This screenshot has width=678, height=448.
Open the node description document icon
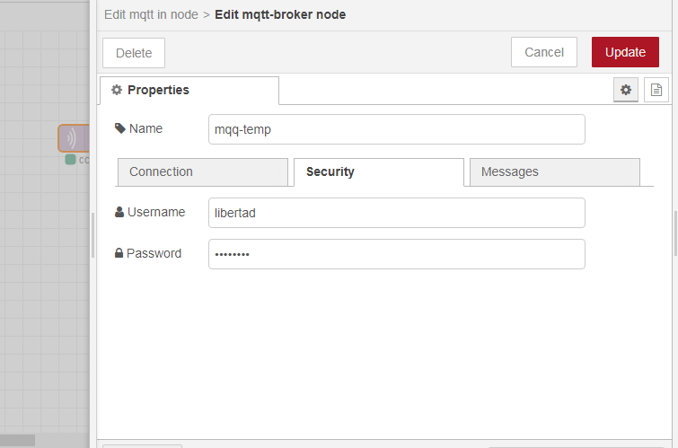click(x=656, y=90)
